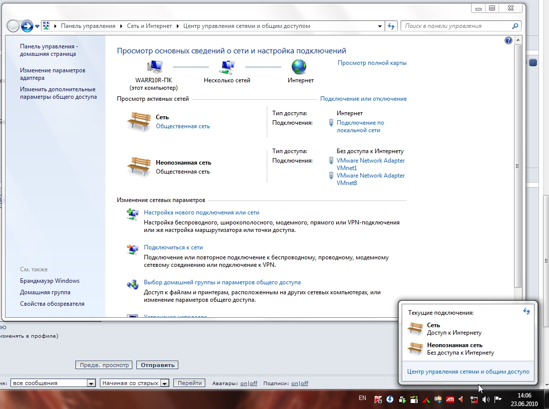
Task: Click the scroll-up arrow of main window scrollbar
Action: pyautogui.click(x=518, y=40)
